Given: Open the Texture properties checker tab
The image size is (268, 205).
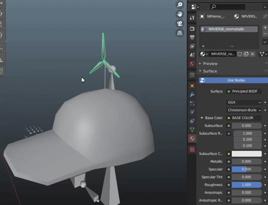Looking at the screenshot, I should point(192,150).
